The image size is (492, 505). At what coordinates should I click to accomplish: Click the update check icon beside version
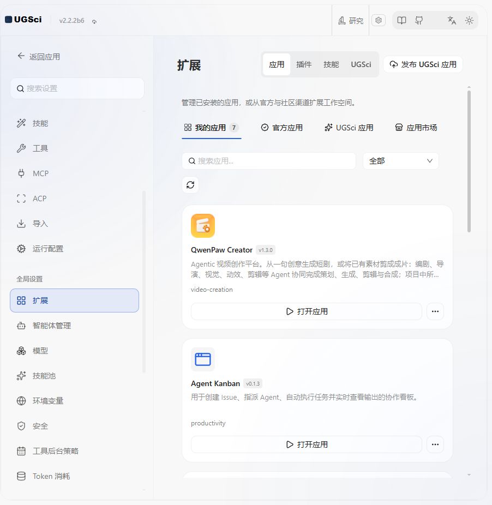(94, 22)
